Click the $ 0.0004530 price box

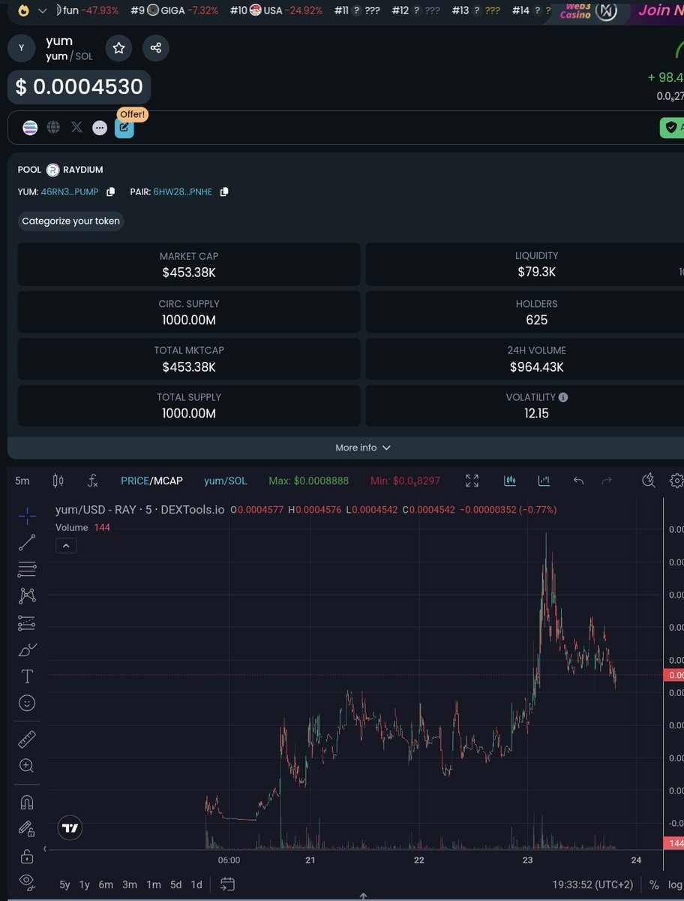[x=79, y=87]
